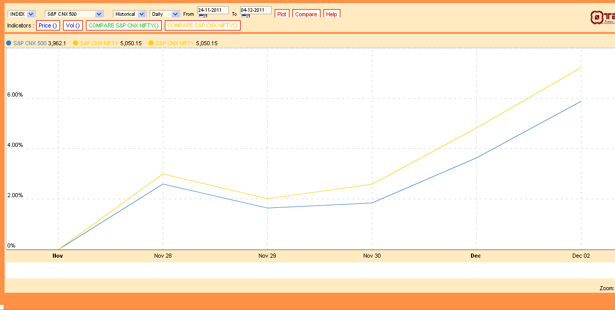
Task: Click the Nov 29 axis label
Action: pos(267,256)
